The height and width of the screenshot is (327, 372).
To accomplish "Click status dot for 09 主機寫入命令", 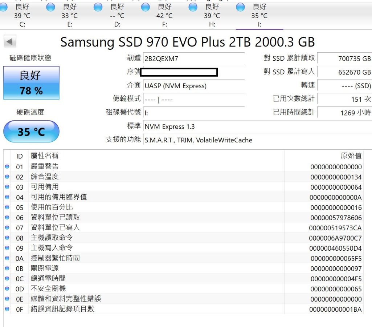I will coord(7,248).
